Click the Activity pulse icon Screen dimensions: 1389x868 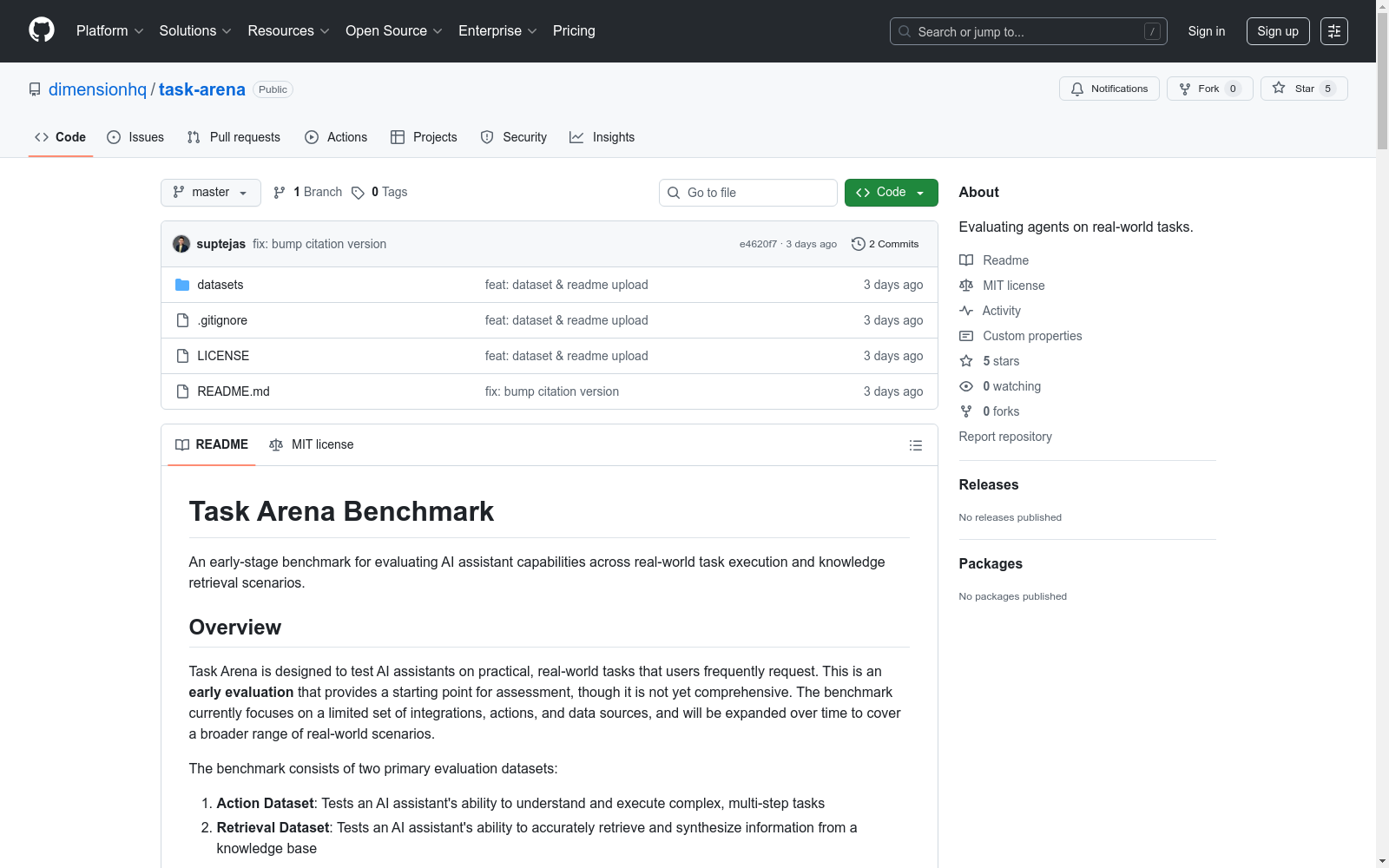966,311
